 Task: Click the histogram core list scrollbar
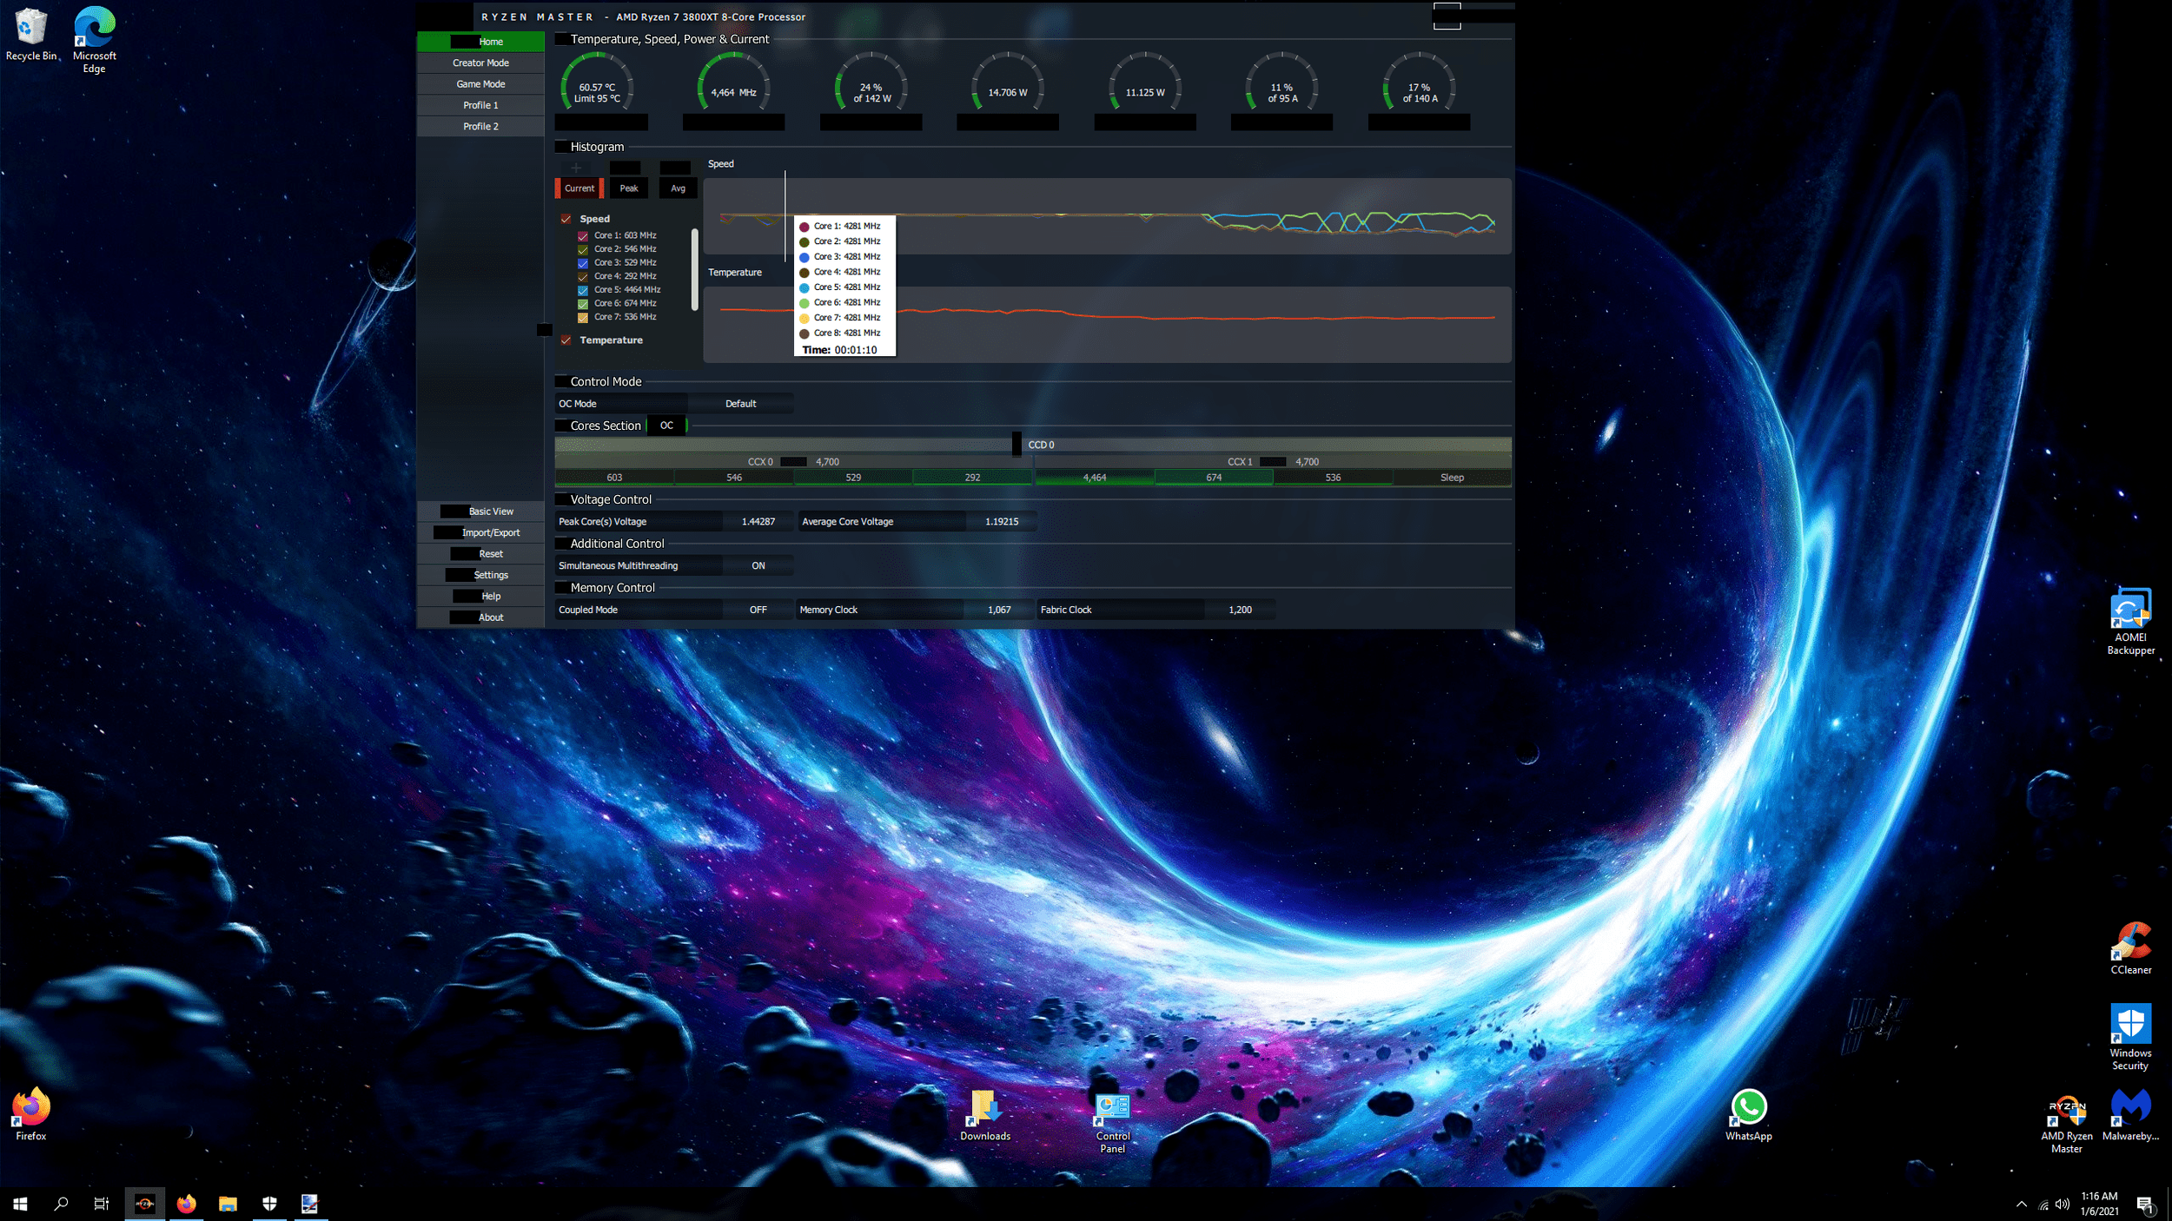tap(694, 269)
